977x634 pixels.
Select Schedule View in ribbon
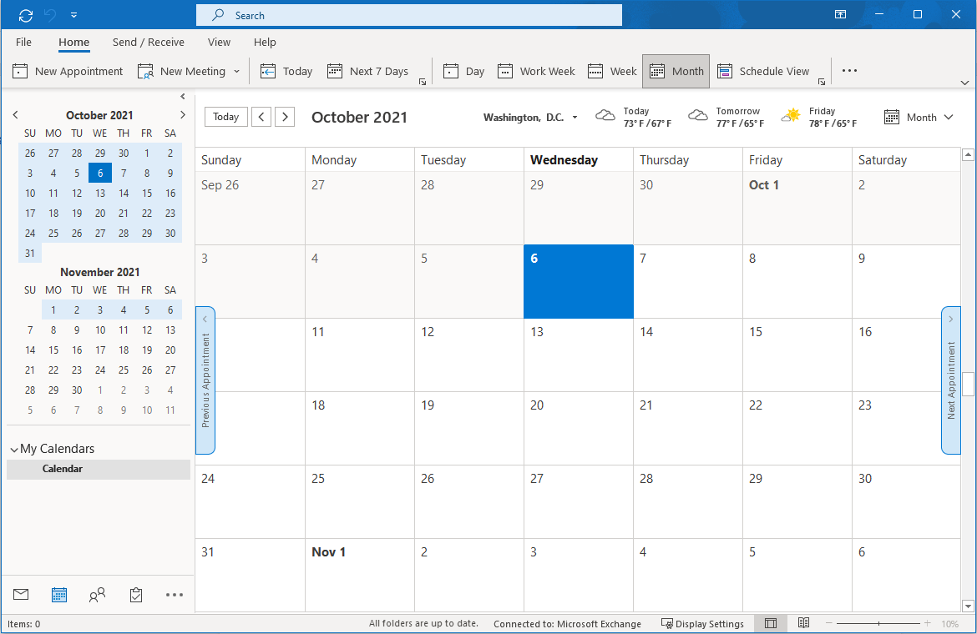click(x=763, y=71)
